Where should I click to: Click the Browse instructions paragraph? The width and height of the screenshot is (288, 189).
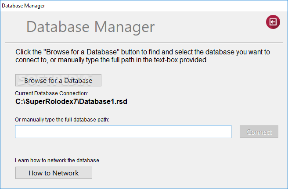[x=143, y=56]
